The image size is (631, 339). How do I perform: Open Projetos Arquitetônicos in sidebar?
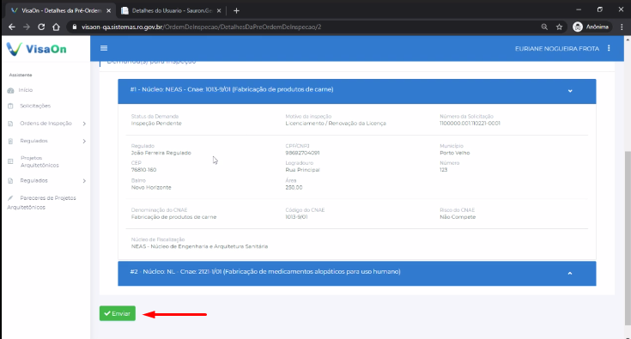tap(39, 161)
